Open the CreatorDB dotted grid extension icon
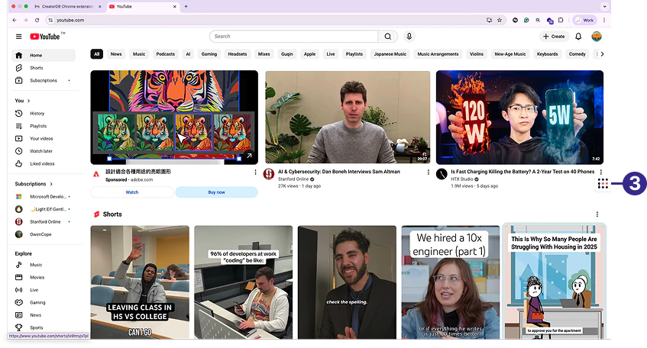The width and height of the screenshot is (647, 348). click(603, 183)
